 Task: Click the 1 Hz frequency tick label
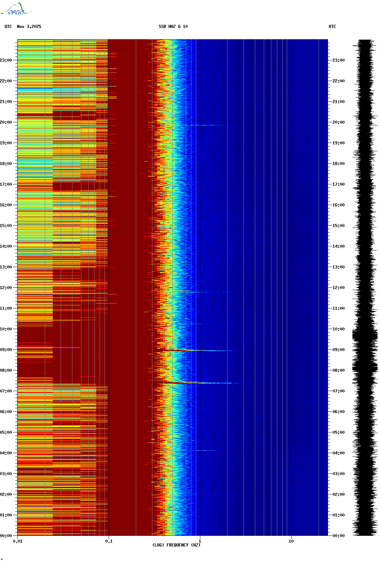[x=200, y=541]
